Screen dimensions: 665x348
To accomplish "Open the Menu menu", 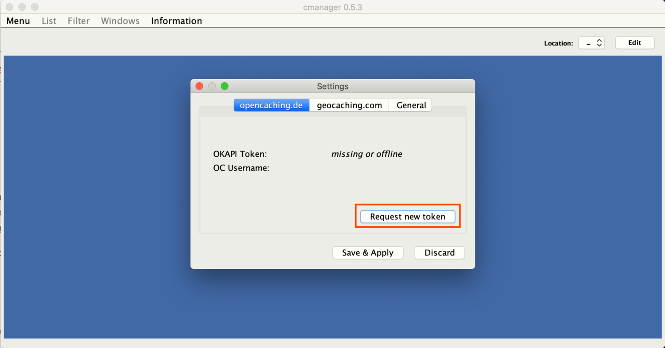I will [x=18, y=21].
